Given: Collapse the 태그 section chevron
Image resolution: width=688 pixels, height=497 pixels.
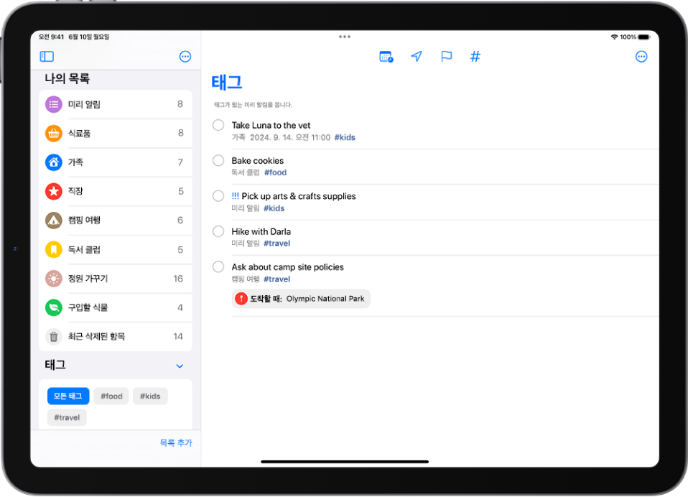Looking at the screenshot, I should 180,366.
